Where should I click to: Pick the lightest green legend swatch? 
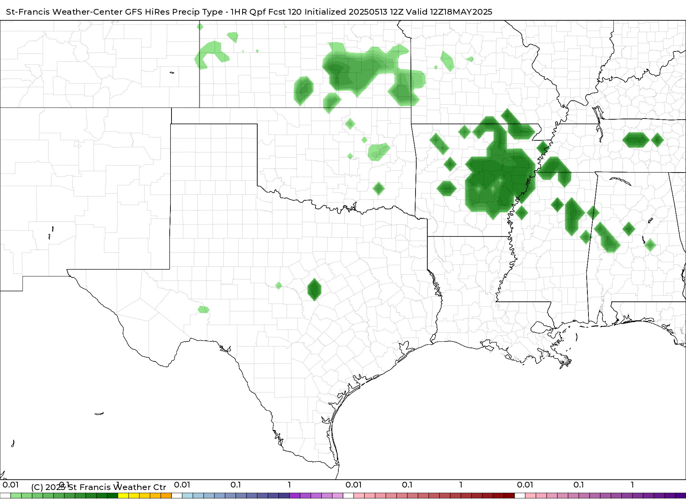click(16, 496)
